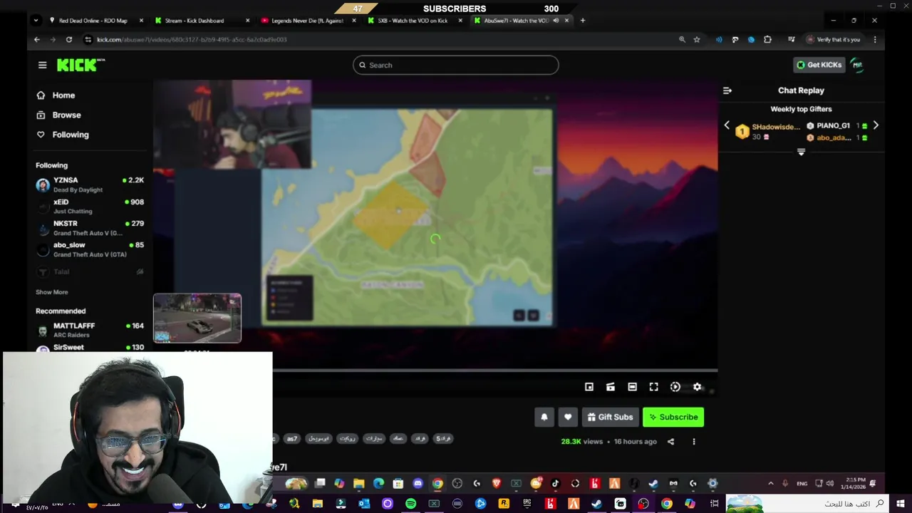This screenshot has height=513, width=912.
Task: Open Discord in the recorded taskbar
Action: (x=418, y=484)
